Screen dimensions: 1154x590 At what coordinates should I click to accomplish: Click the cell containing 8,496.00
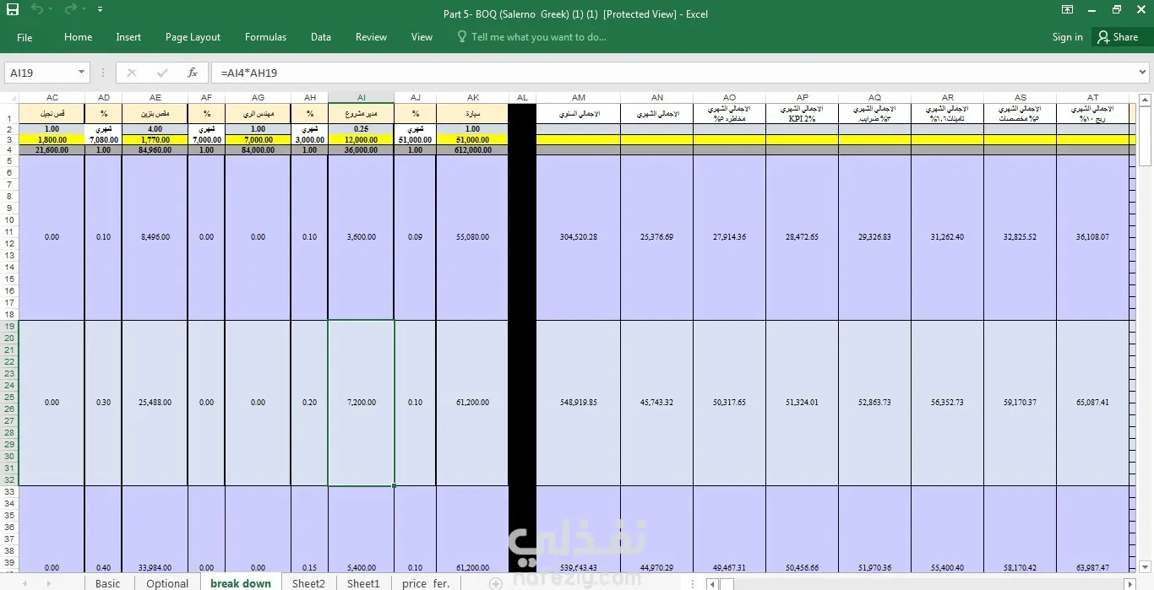tap(155, 237)
